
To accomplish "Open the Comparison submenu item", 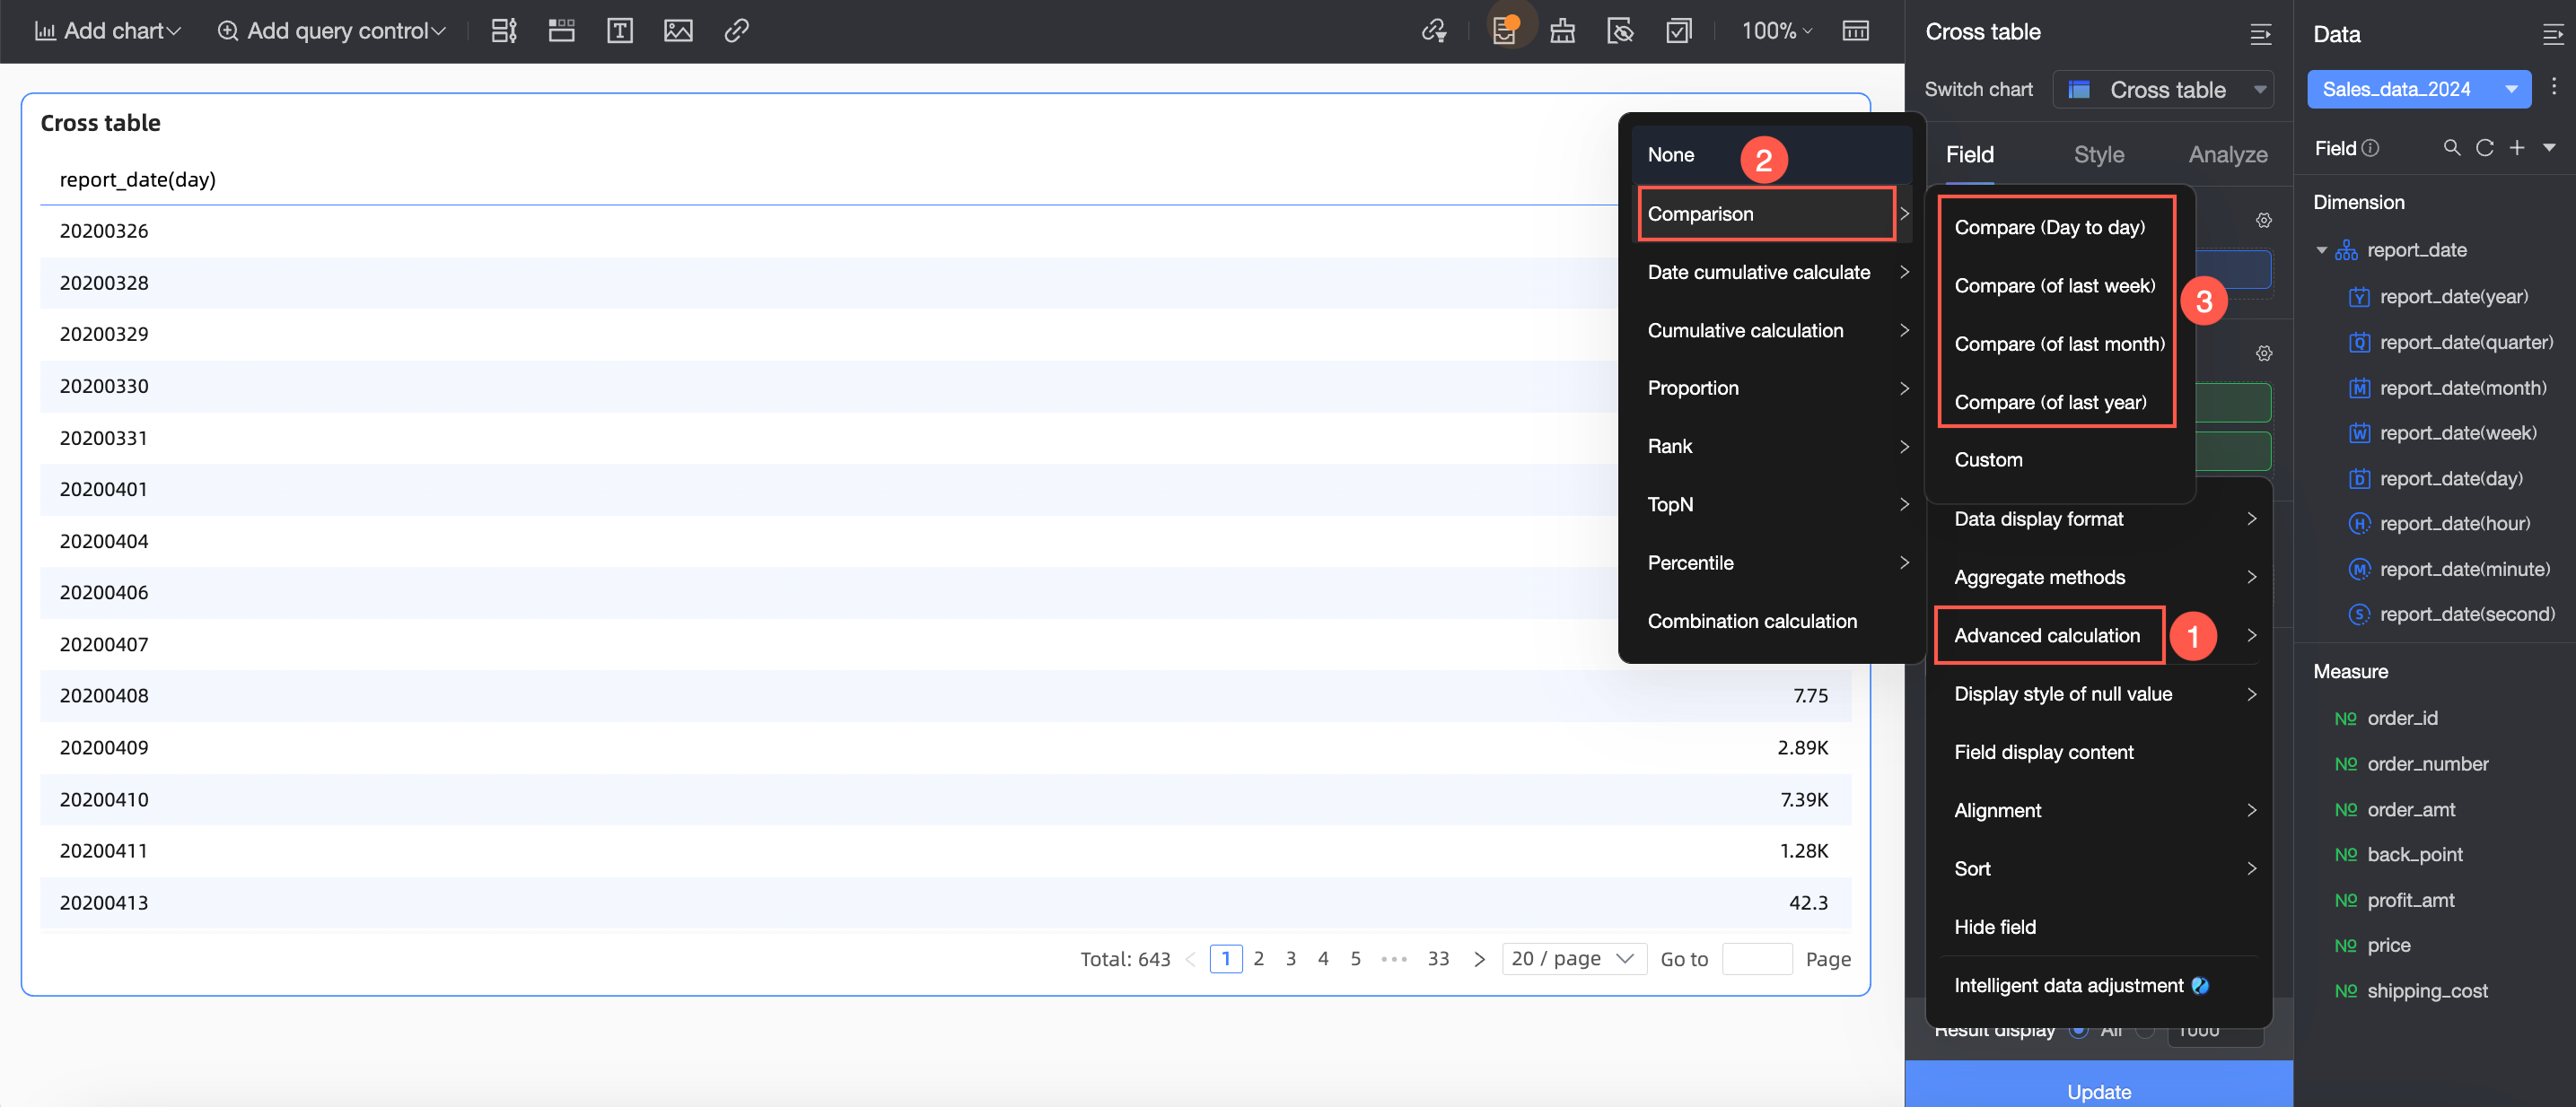I will click(x=1772, y=214).
